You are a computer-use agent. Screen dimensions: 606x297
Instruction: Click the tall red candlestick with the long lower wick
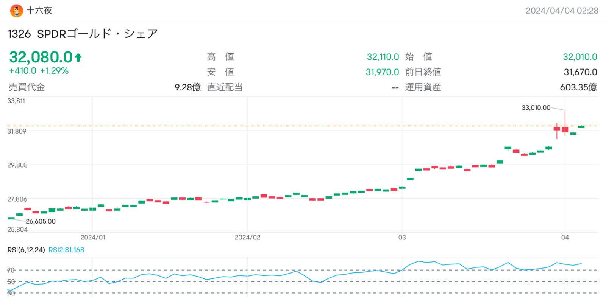tap(557, 131)
